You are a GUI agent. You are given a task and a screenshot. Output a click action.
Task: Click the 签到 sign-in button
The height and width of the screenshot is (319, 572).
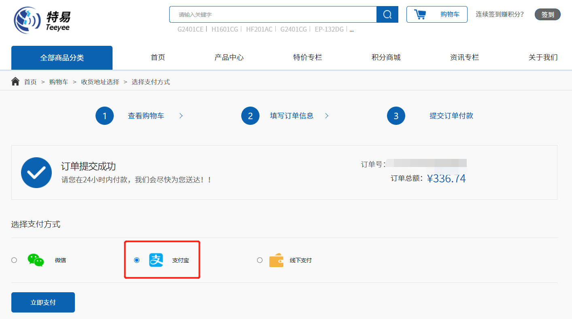click(547, 15)
